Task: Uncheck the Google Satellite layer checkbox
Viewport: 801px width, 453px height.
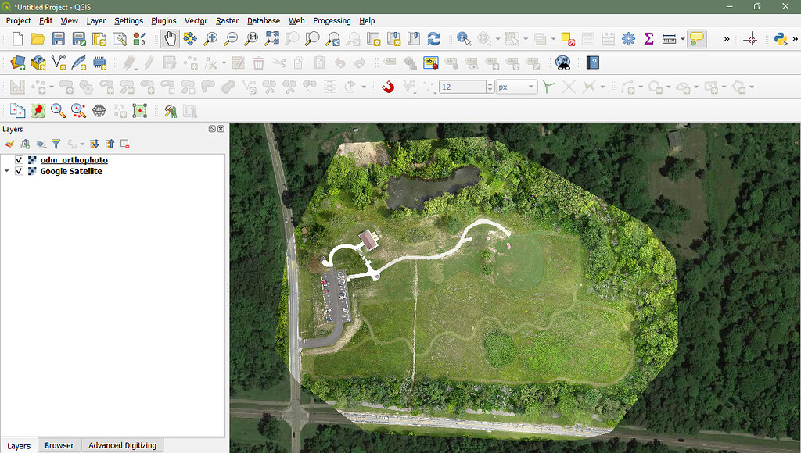Action: (x=19, y=171)
